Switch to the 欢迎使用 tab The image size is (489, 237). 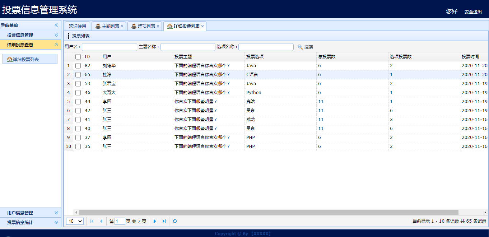(78, 26)
